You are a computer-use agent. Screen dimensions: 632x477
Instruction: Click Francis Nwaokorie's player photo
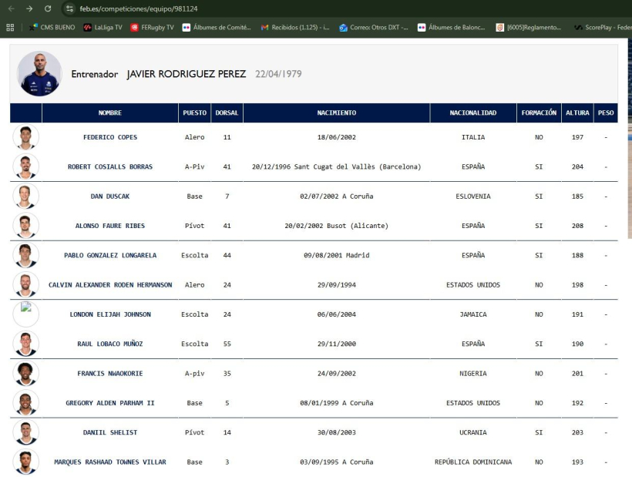point(25,374)
